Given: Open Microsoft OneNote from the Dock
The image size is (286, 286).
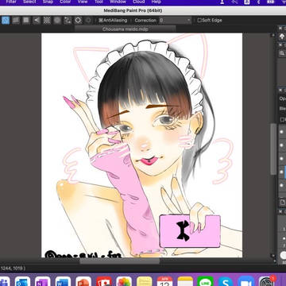Looking at the screenshot, I should [x=43, y=281].
